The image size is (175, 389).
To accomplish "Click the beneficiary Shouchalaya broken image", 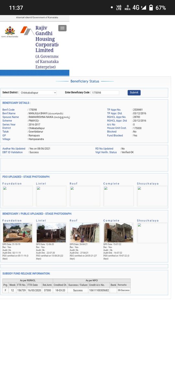I will [x=152, y=233].
